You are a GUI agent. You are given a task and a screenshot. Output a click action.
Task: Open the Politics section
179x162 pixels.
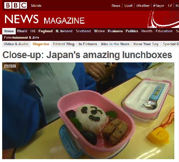tap(132, 31)
